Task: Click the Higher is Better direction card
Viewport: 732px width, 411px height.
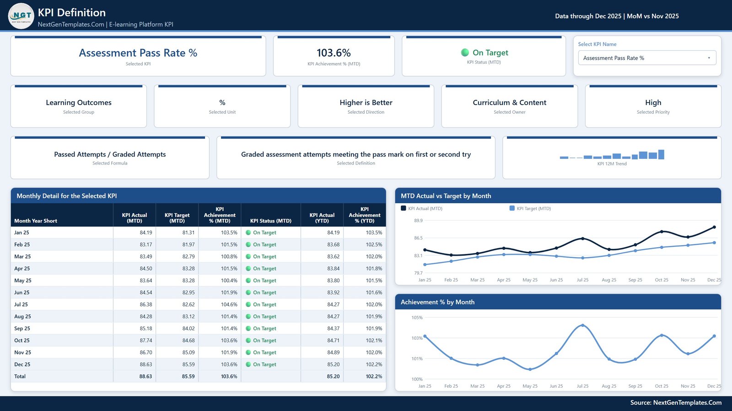Action: 366,106
